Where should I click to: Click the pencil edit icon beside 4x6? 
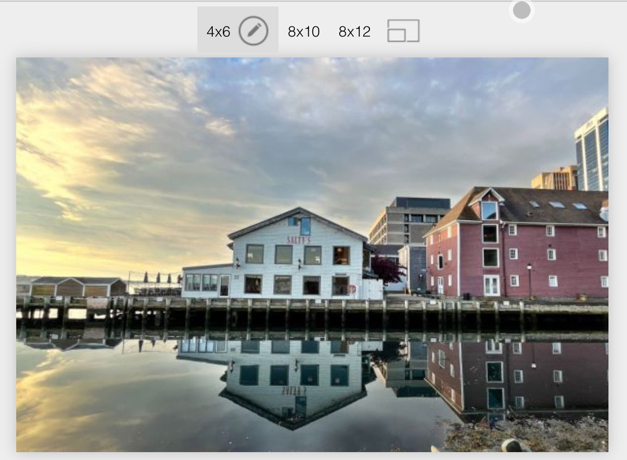pyautogui.click(x=253, y=31)
